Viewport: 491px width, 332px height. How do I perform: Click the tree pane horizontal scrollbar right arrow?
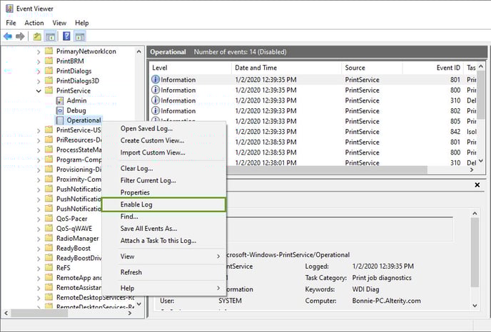click(x=130, y=313)
